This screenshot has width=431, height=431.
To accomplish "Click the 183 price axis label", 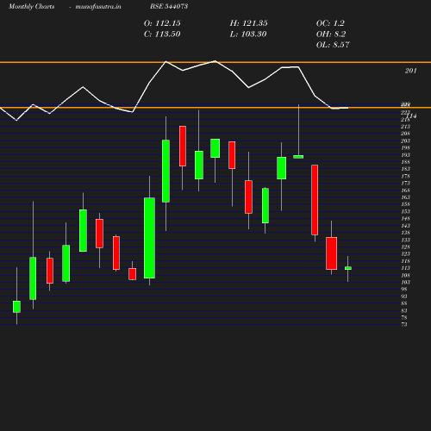I will pos(406,169).
